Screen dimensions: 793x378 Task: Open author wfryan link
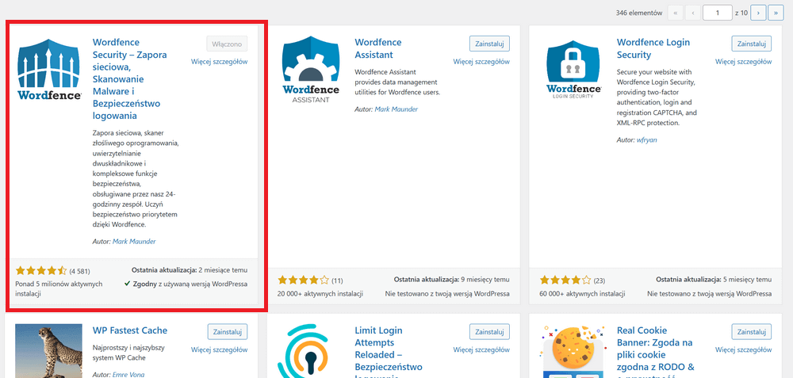click(x=647, y=139)
